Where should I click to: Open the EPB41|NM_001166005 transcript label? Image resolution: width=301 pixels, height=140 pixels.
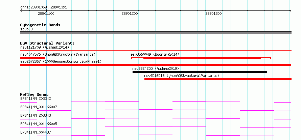pos(39,124)
